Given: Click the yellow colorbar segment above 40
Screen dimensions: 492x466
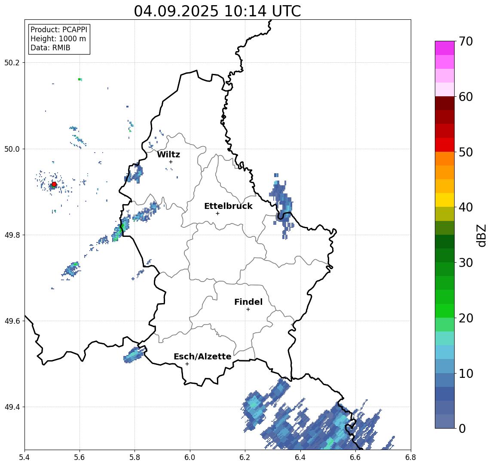Looking at the screenshot, I should (x=445, y=200).
